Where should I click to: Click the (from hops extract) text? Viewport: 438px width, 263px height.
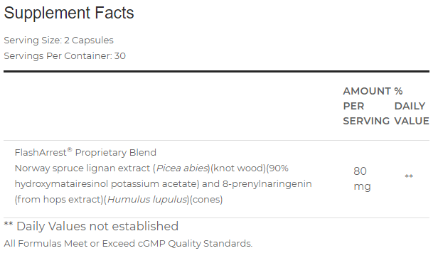point(59,199)
